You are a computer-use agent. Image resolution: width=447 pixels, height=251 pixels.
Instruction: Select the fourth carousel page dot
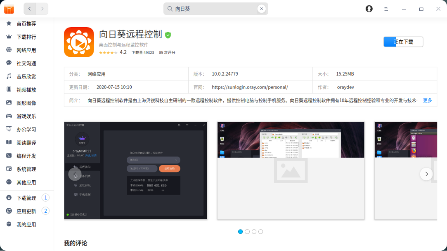tap(260, 232)
